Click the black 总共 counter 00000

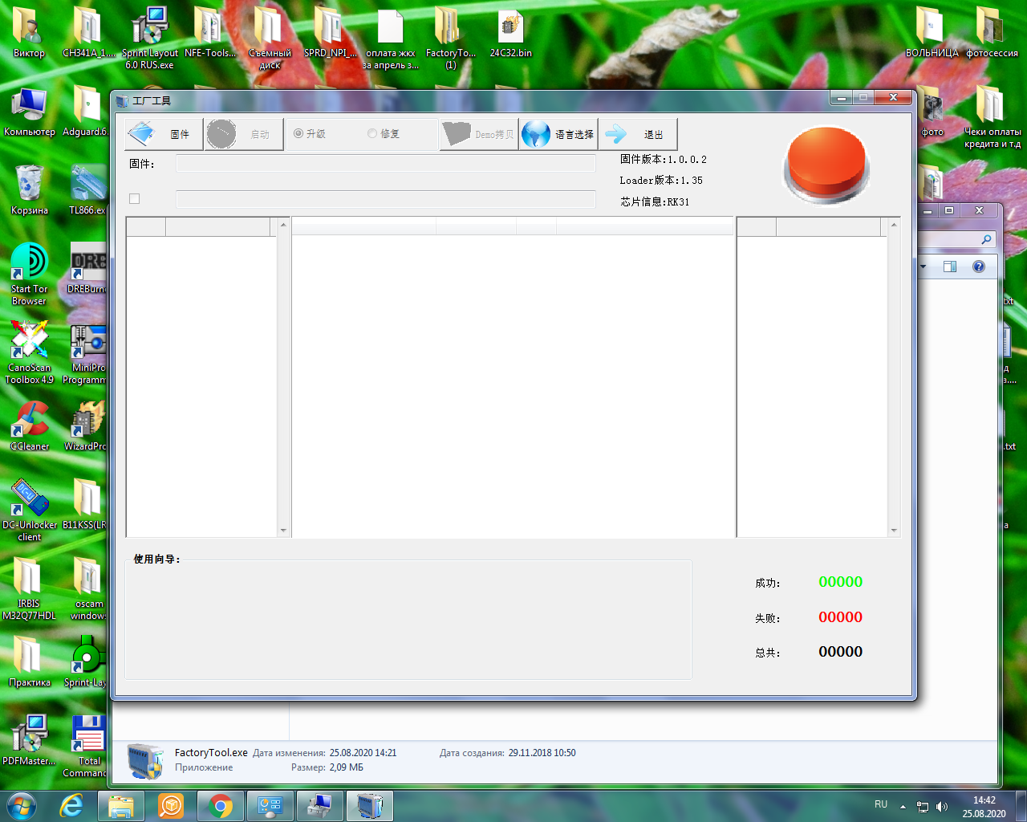pyautogui.click(x=840, y=652)
